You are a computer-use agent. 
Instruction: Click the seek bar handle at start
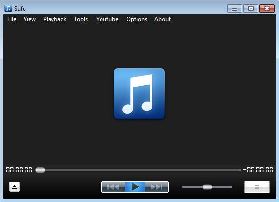40,170
